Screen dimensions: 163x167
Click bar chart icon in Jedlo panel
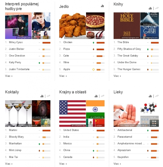pos(102,6)
